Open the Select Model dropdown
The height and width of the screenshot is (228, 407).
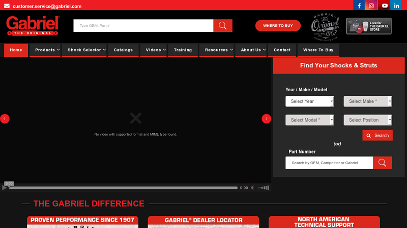[310, 120]
